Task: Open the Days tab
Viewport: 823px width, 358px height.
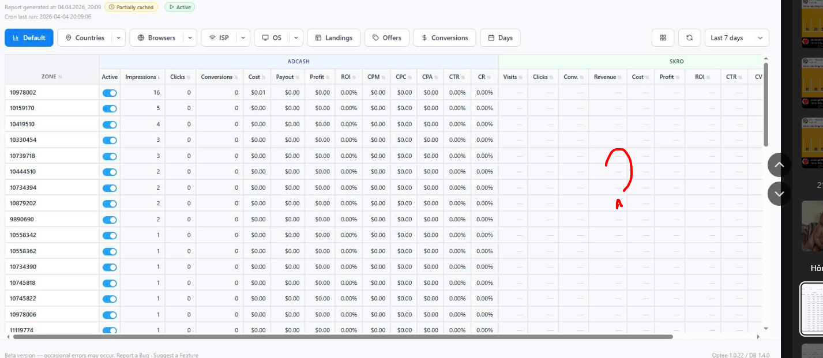Action: (500, 37)
